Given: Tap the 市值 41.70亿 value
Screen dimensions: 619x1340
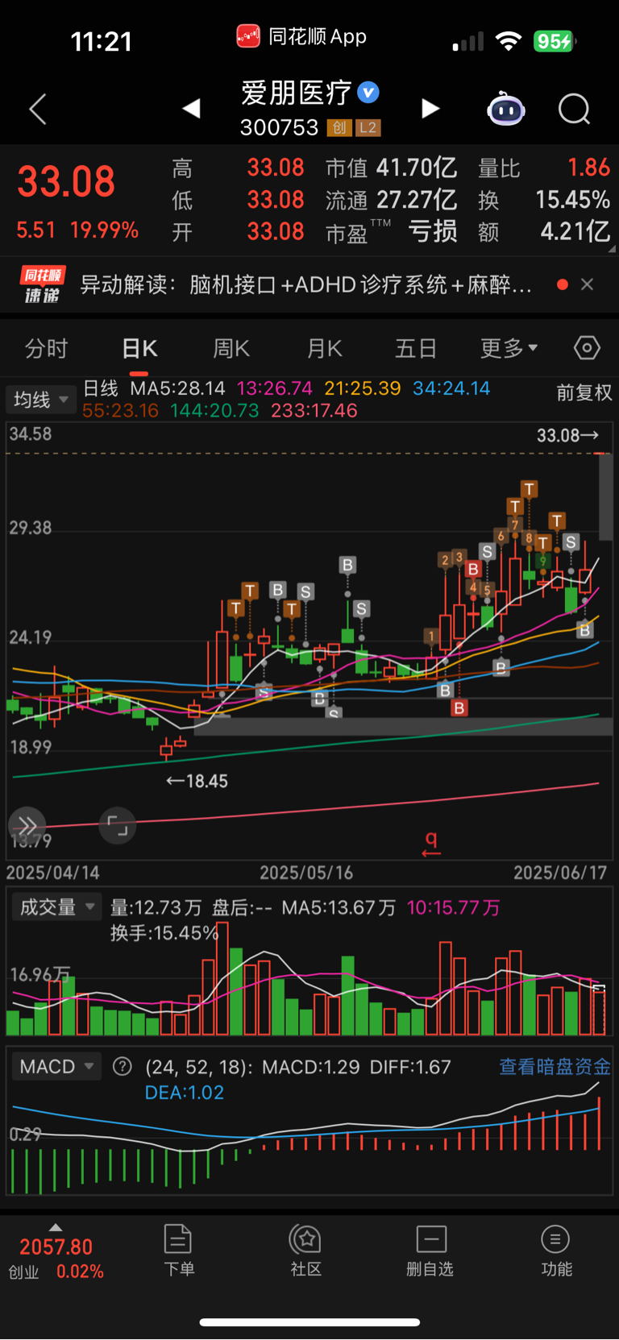Looking at the screenshot, I should click(x=392, y=168).
